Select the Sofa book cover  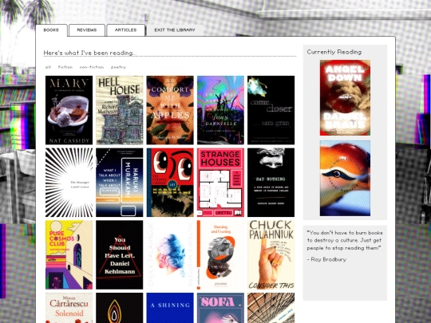(220, 308)
